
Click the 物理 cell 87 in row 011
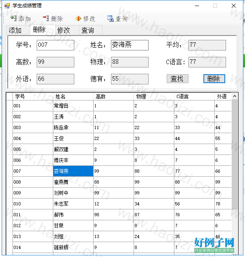point(154,215)
